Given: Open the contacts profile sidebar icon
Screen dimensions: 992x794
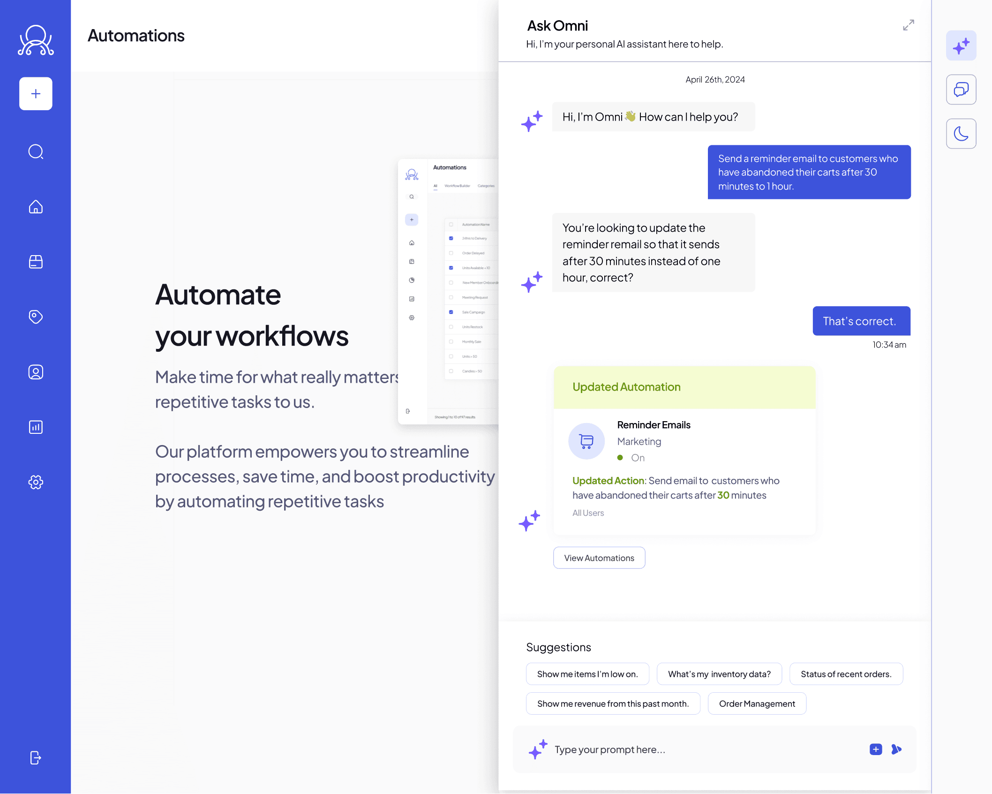Looking at the screenshot, I should point(36,372).
